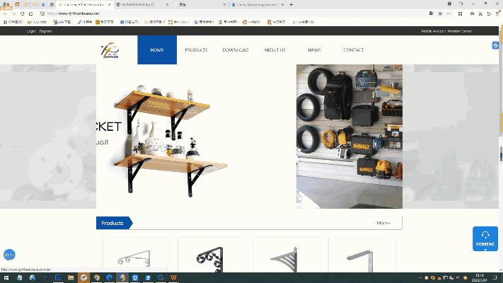
Task: Open the HOME navigation tab
Action: point(157,50)
